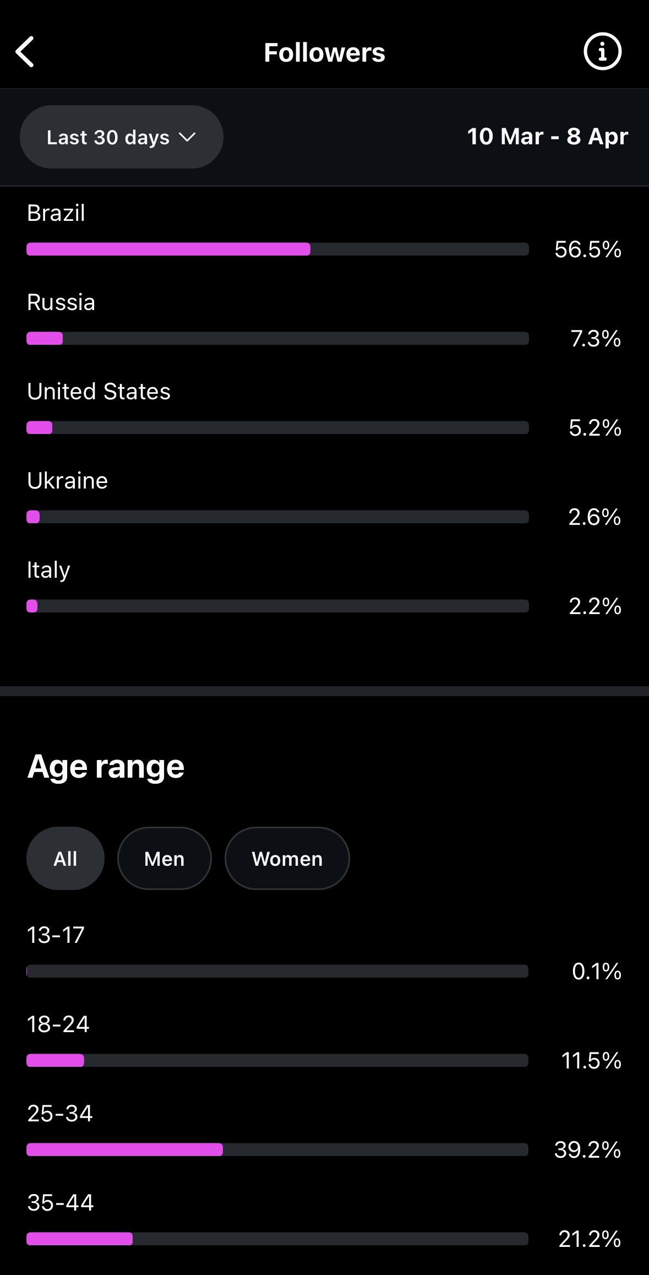Viewport: 649px width, 1275px height.
Task: Tap the 10 Mar - 8 Apr date range
Action: (x=548, y=137)
